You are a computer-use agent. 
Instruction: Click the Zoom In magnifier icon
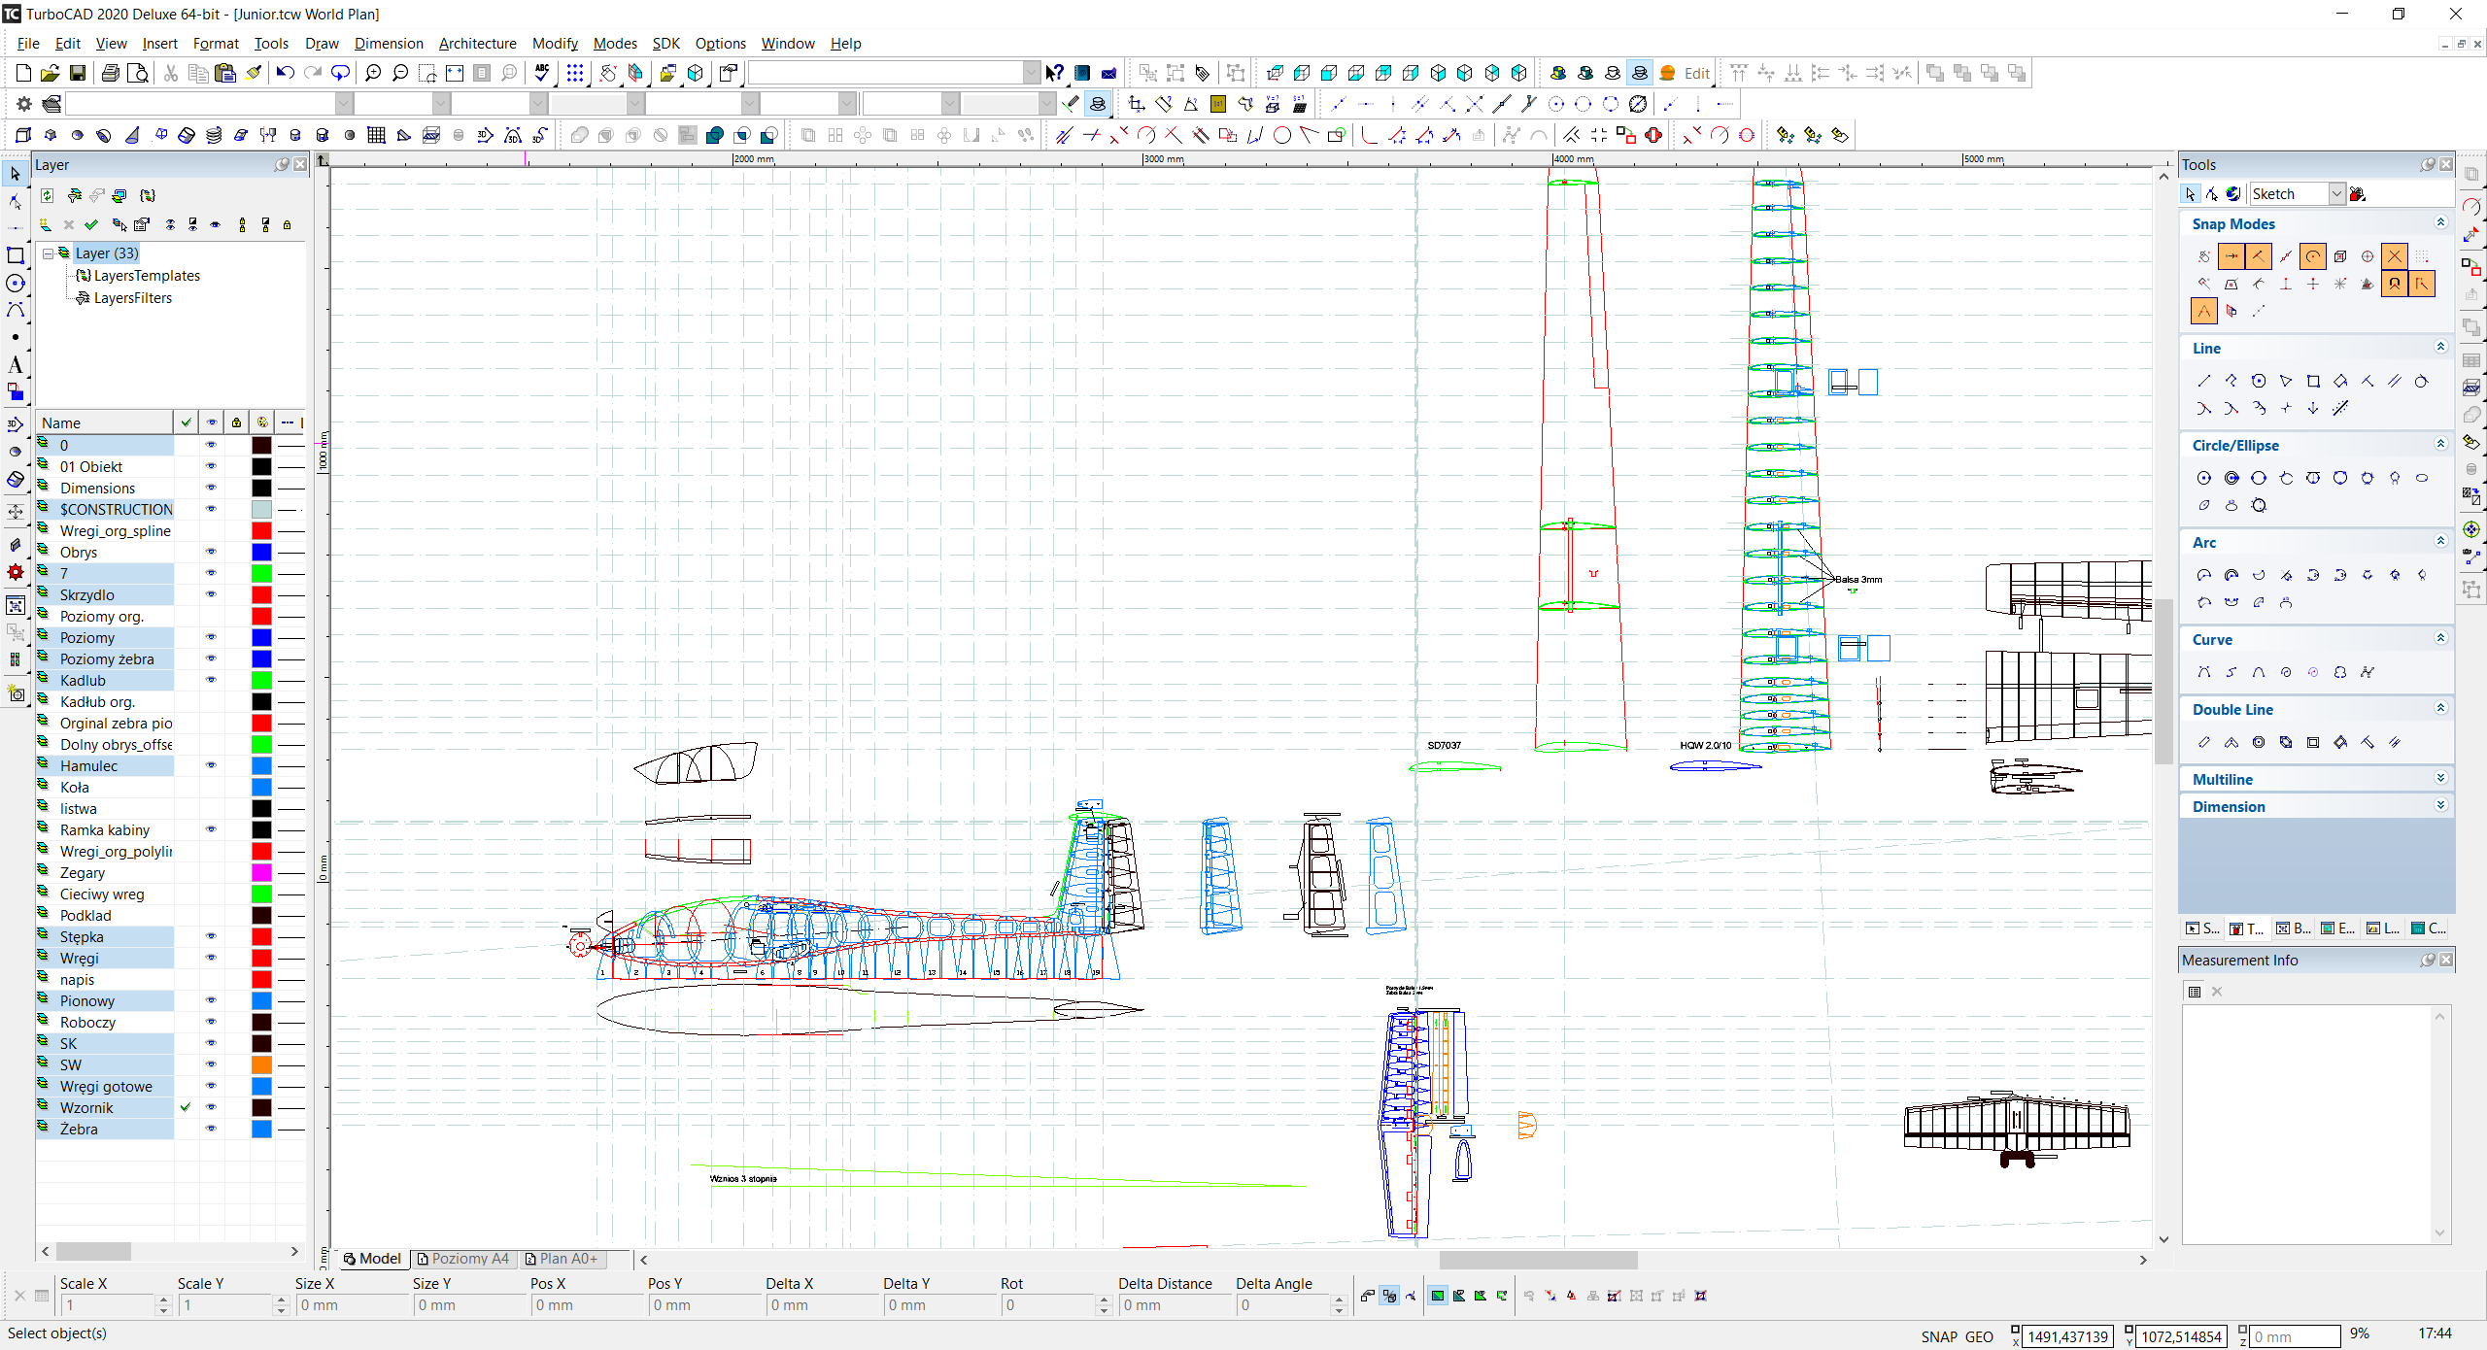pos(373,73)
